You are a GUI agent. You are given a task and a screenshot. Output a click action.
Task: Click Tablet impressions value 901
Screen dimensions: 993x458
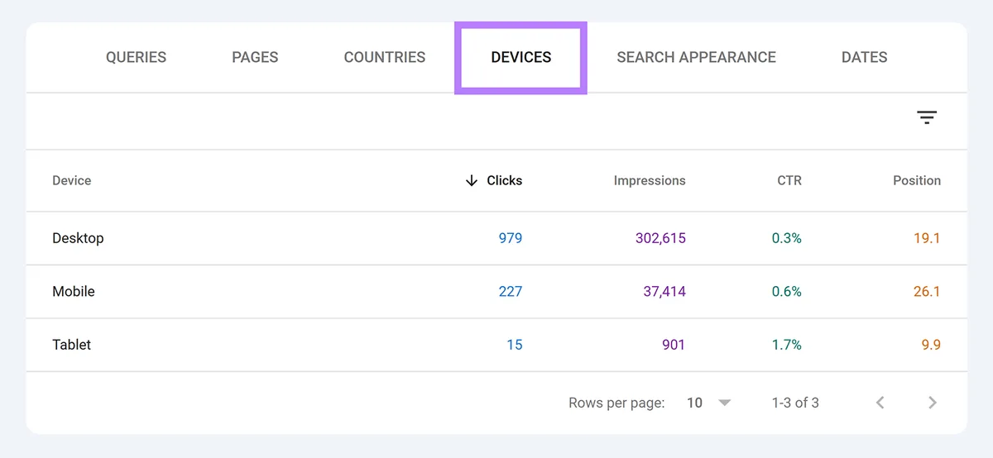674,344
